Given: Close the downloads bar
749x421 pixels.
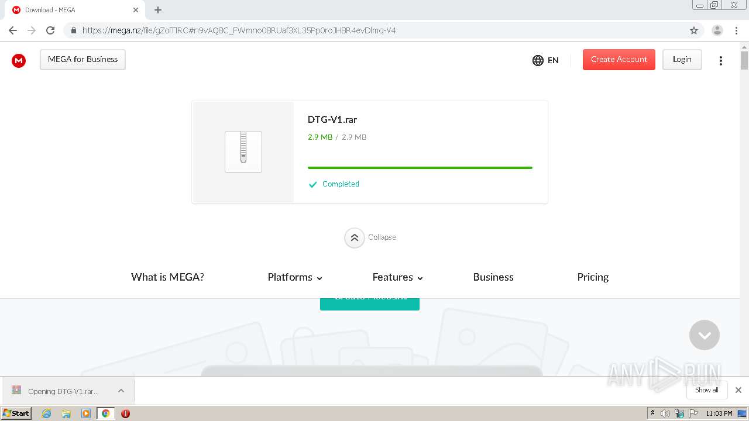Looking at the screenshot, I should [x=738, y=390].
